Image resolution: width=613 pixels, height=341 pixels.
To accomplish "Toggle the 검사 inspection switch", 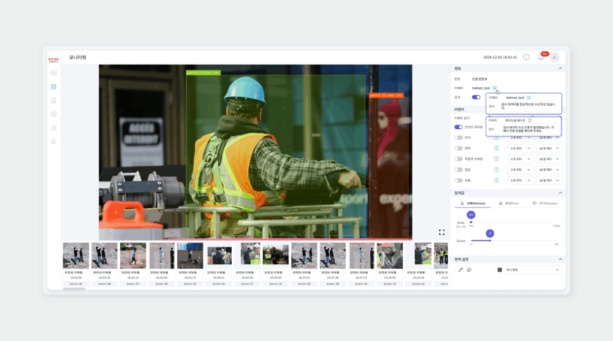I will tap(476, 98).
